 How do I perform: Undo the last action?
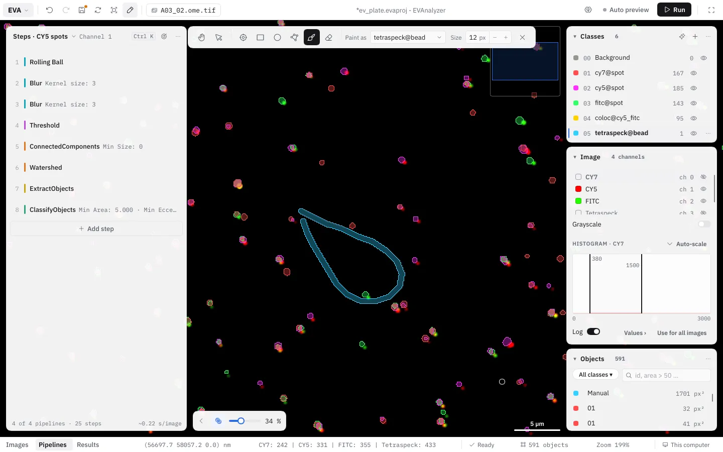point(49,10)
